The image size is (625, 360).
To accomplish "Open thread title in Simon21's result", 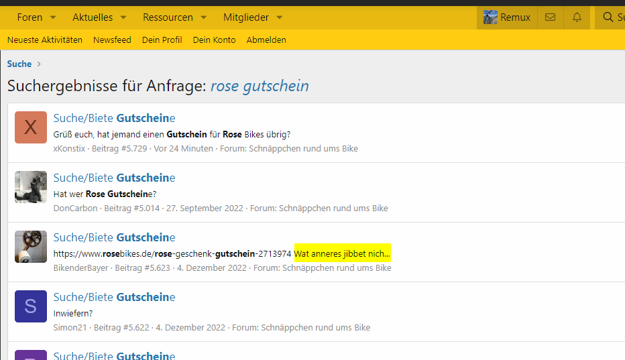I will tap(115, 297).
